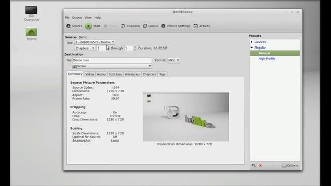Click the save preset icon below presets
Viewport: 331px width, 186px height.
(254, 165)
